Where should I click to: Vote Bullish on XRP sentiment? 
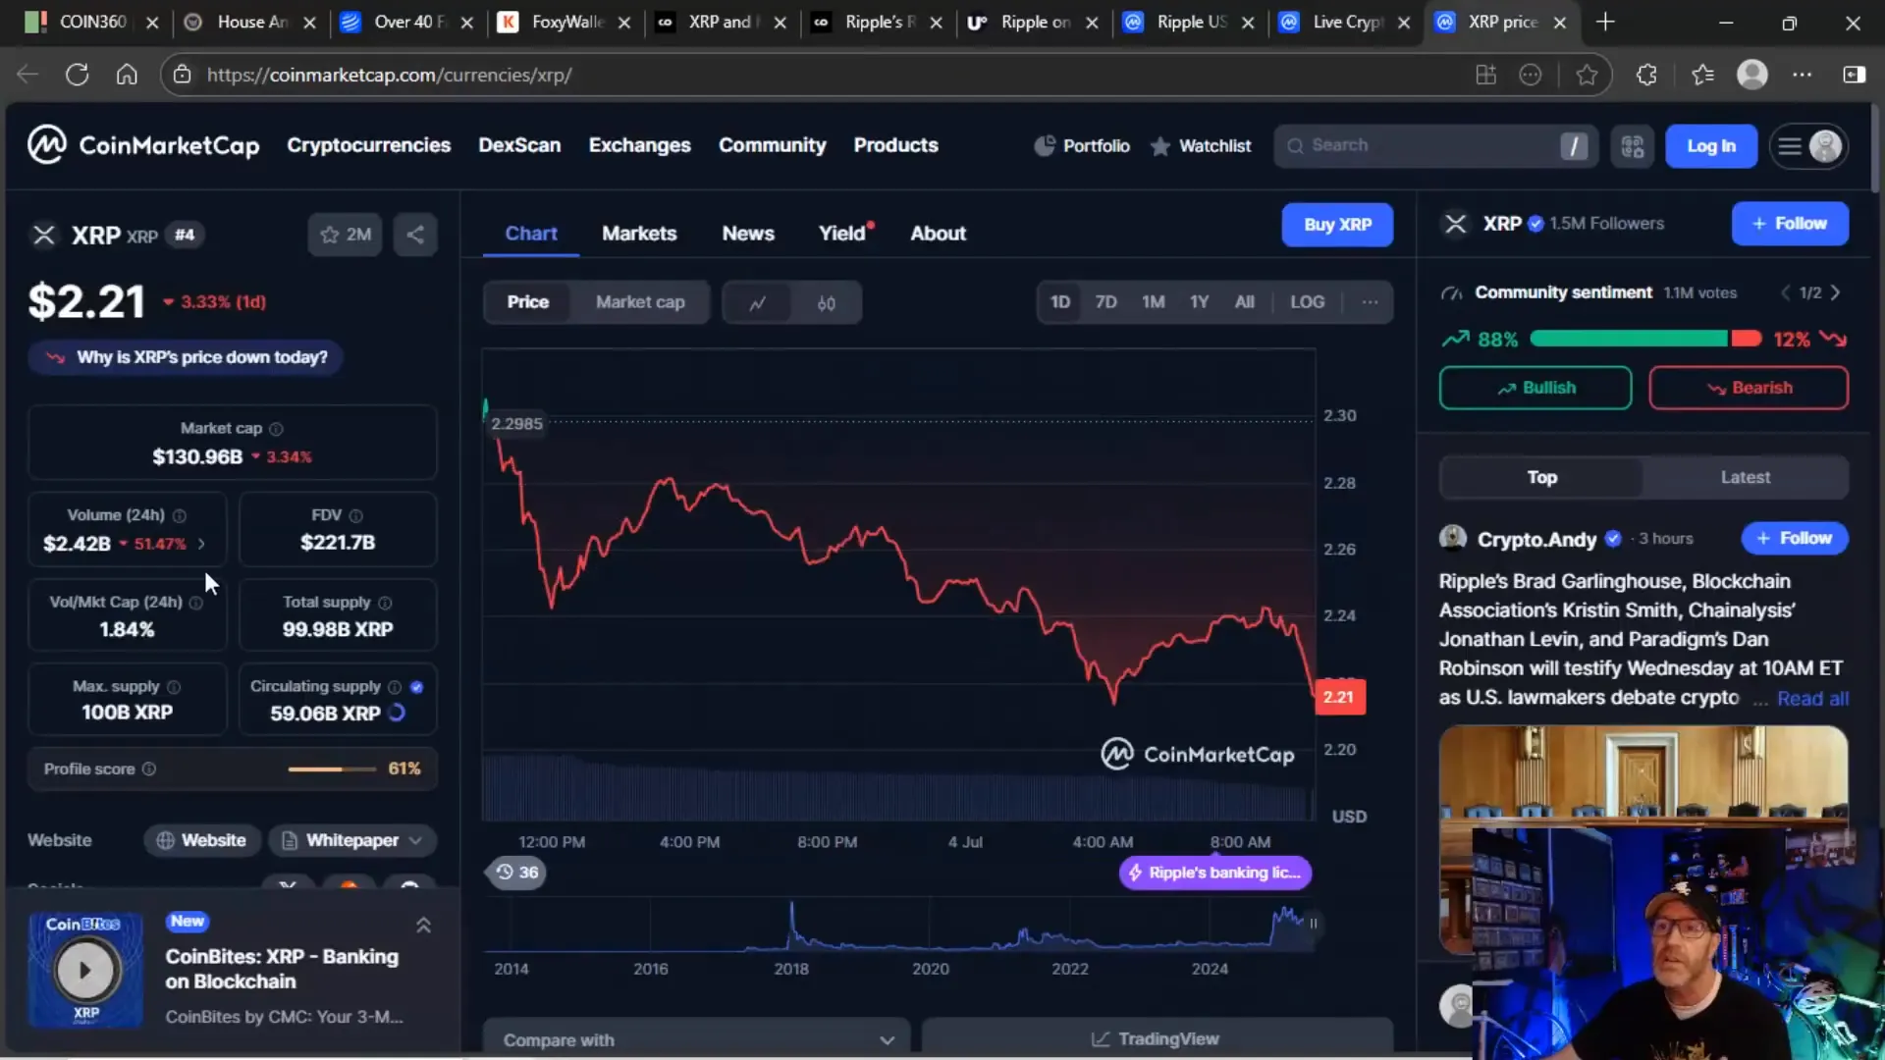coord(1535,388)
